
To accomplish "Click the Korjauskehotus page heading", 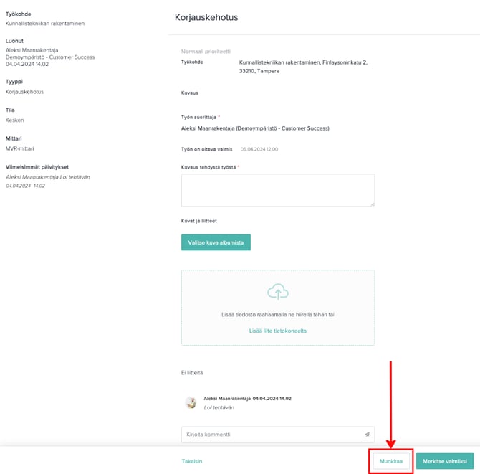I will [206, 17].
